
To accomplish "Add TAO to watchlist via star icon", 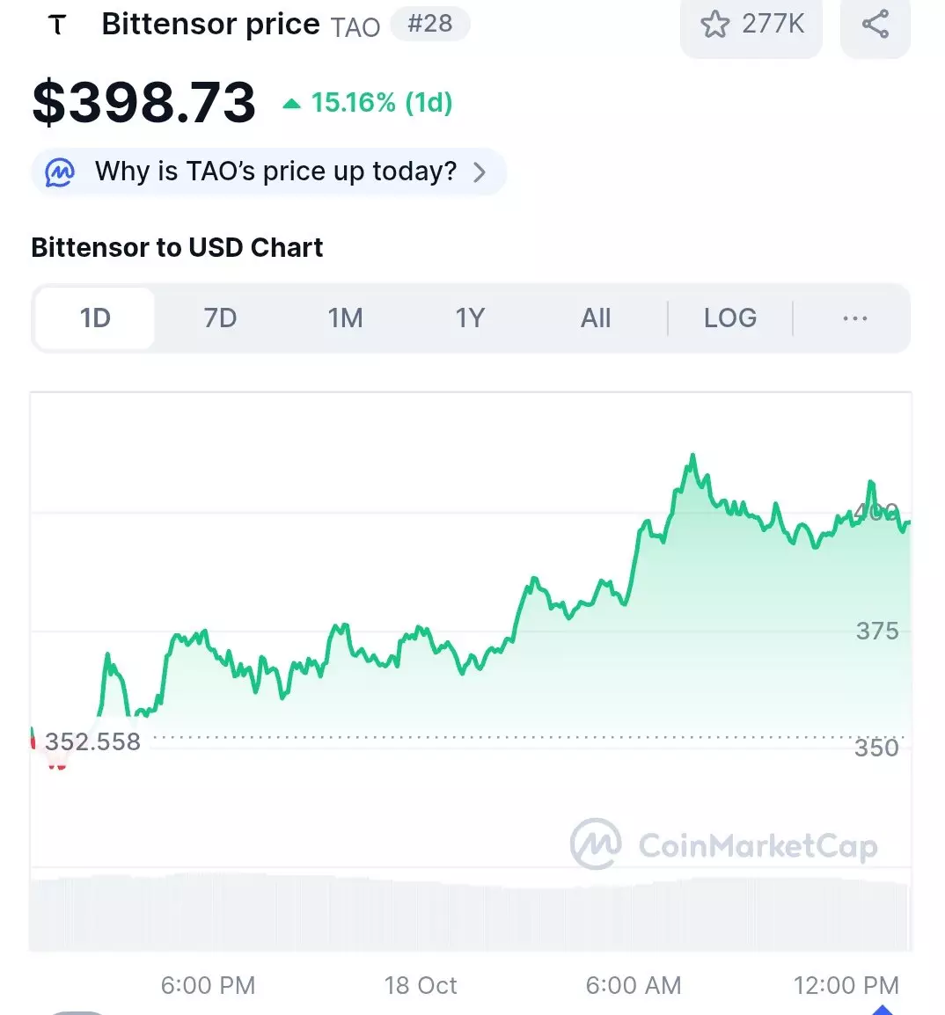I will click(715, 24).
